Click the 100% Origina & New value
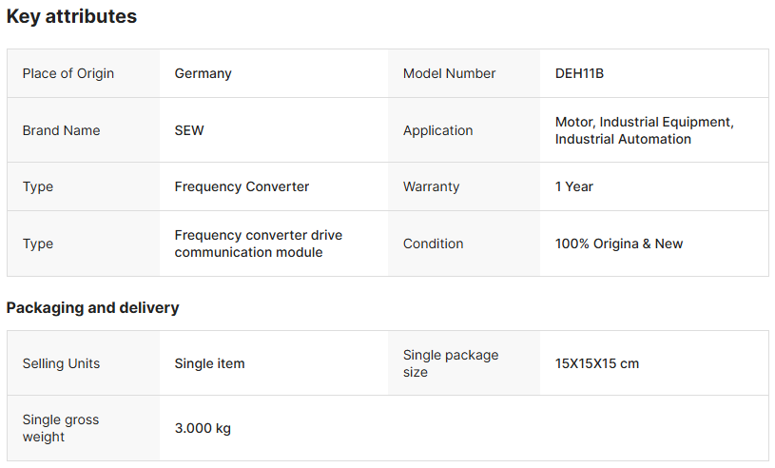This screenshot has width=775, height=468. [618, 244]
